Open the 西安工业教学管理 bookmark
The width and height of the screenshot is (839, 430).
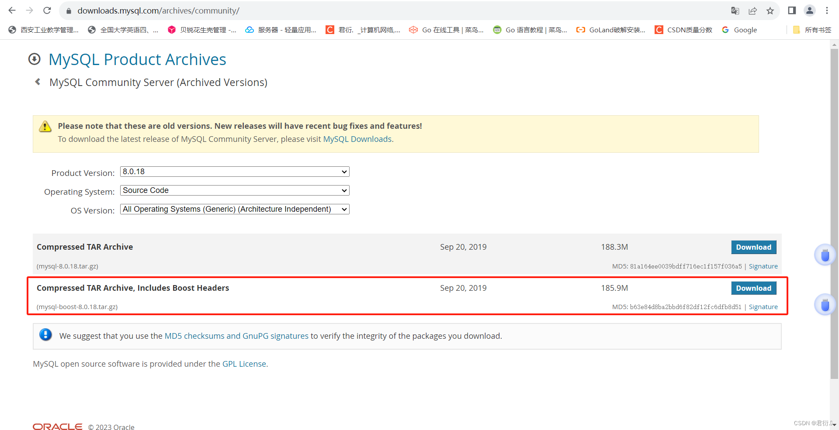44,30
